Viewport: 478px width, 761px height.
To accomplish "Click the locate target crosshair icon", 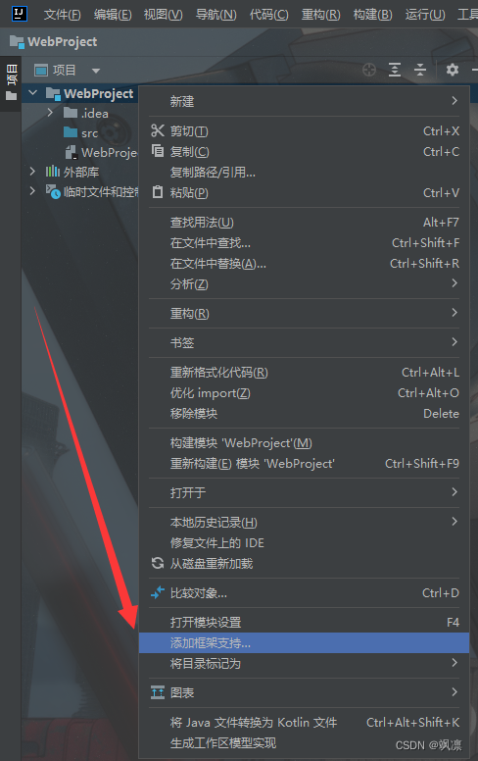I will [369, 70].
